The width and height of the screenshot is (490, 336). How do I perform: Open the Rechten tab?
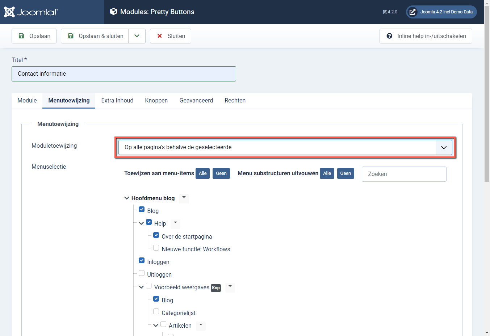tap(235, 100)
